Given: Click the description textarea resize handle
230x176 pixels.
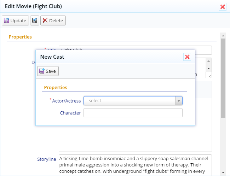Looking at the screenshot, I should (x=210, y=75).
